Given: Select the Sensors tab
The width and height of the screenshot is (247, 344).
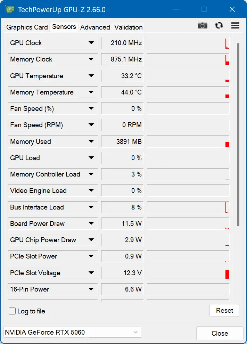Looking at the screenshot, I should pyautogui.click(x=64, y=27).
